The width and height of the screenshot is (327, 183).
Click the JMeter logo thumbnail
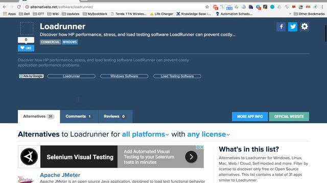click(x=26, y=179)
